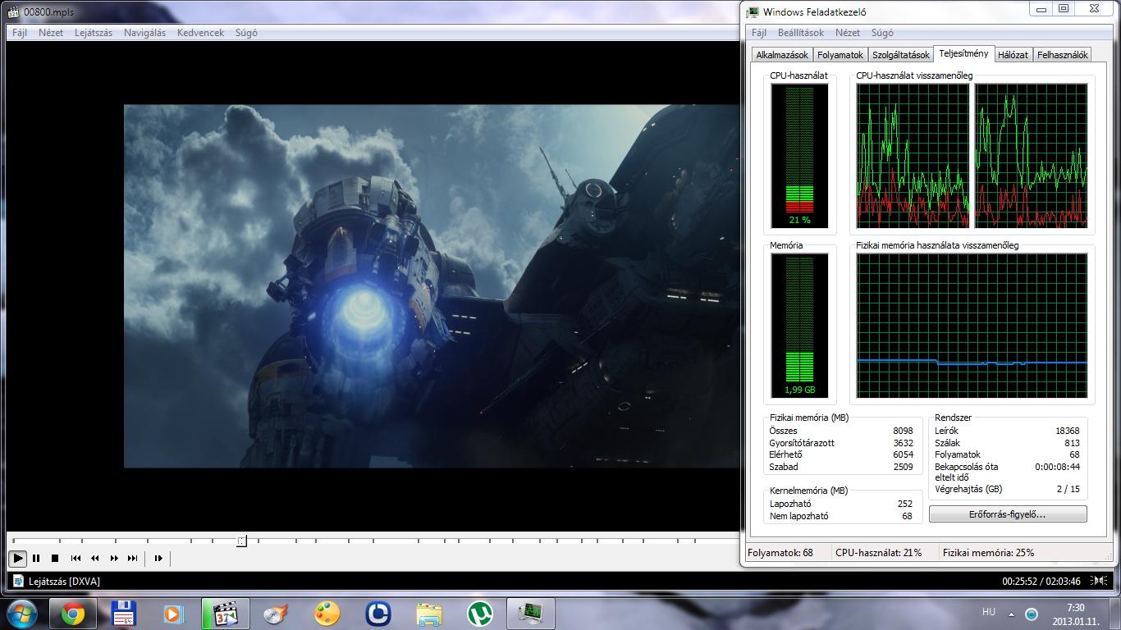
Task: Stop the video with the square button
Action: pyautogui.click(x=55, y=558)
